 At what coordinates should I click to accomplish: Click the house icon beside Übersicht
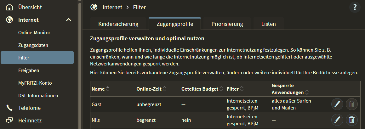pyautogui.click(x=10, y=7)
